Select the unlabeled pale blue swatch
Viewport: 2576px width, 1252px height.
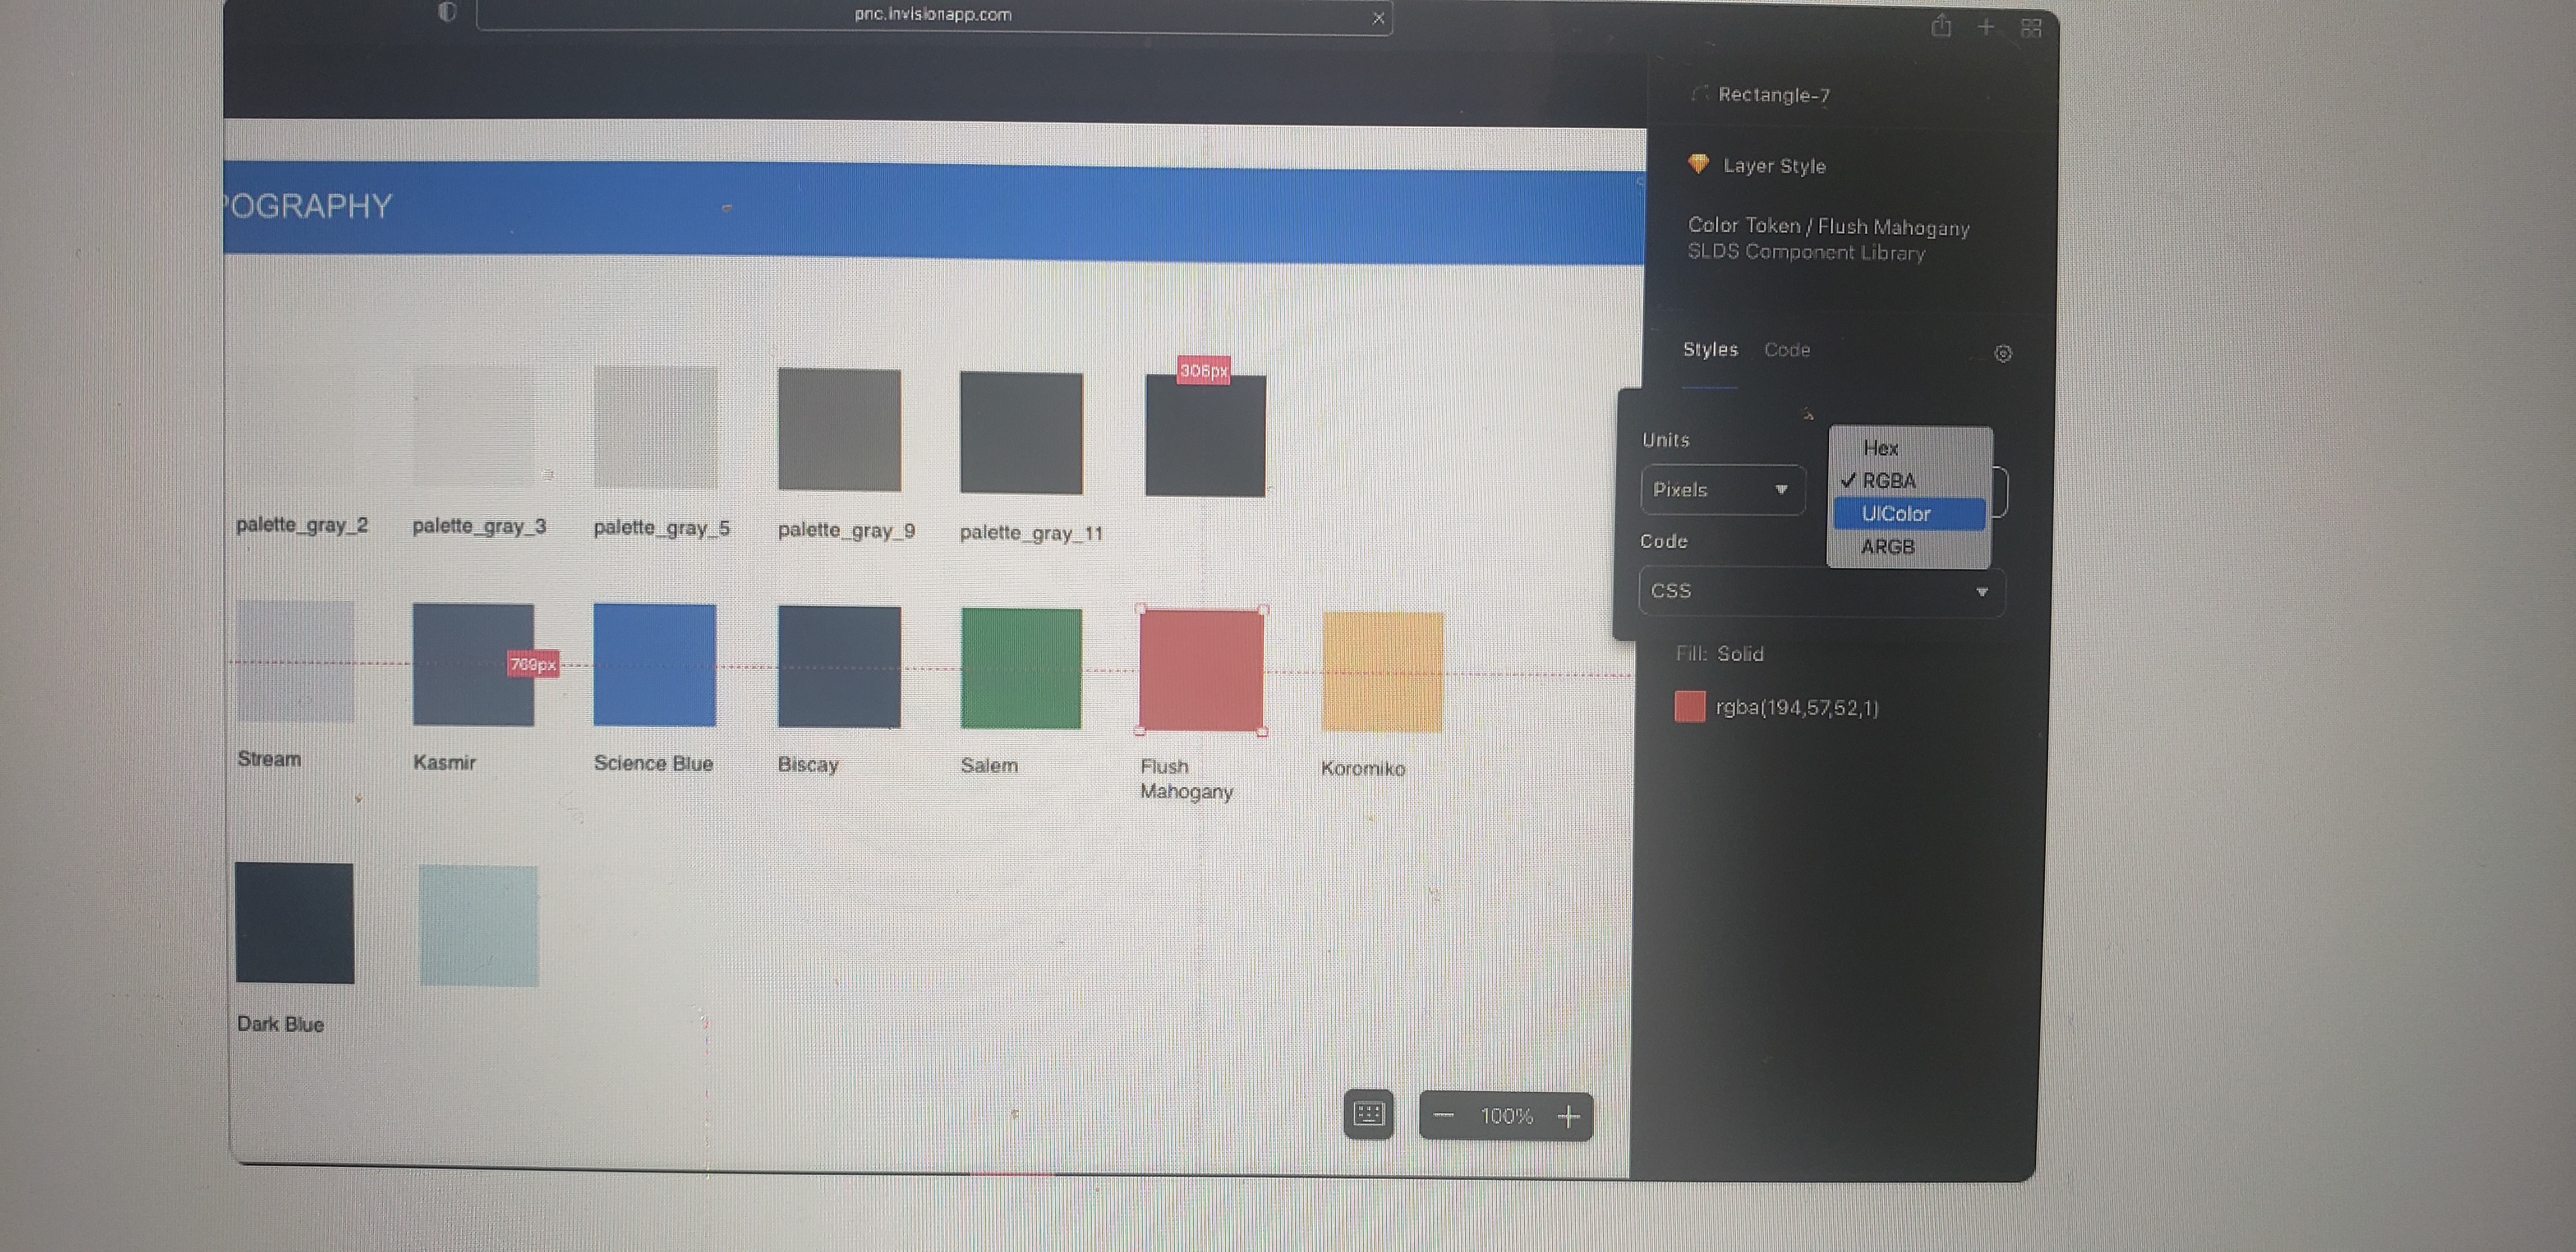(x=478, y=926)
